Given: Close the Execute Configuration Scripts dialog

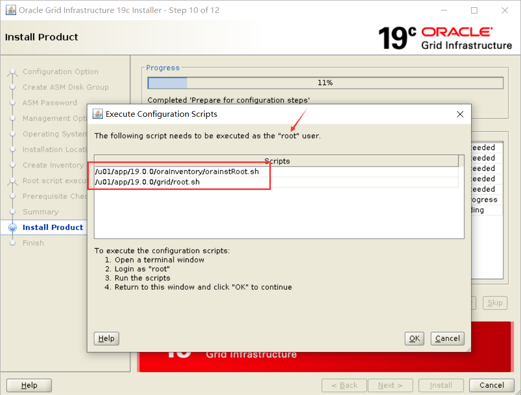Looking at the screenshot, I should point(460,114).
